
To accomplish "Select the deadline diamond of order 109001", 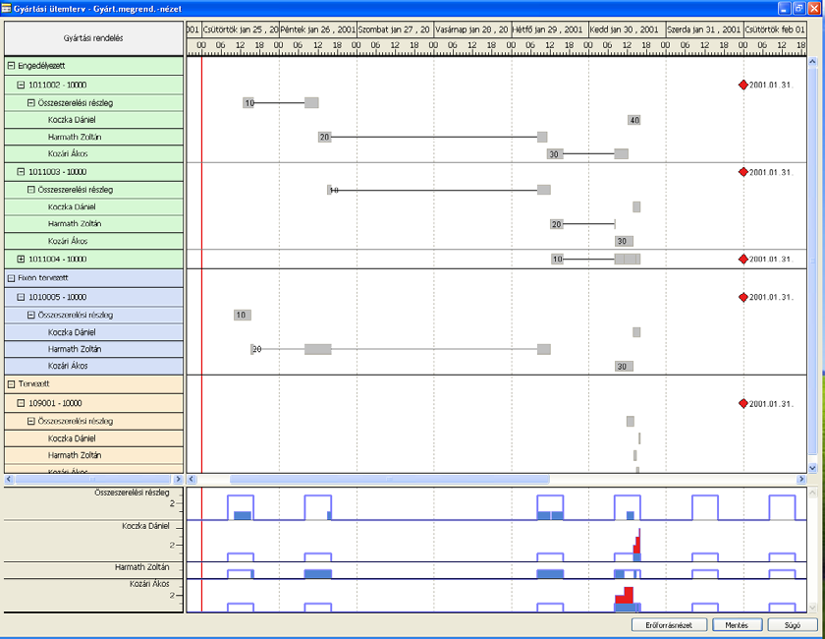I will (742, 403).
